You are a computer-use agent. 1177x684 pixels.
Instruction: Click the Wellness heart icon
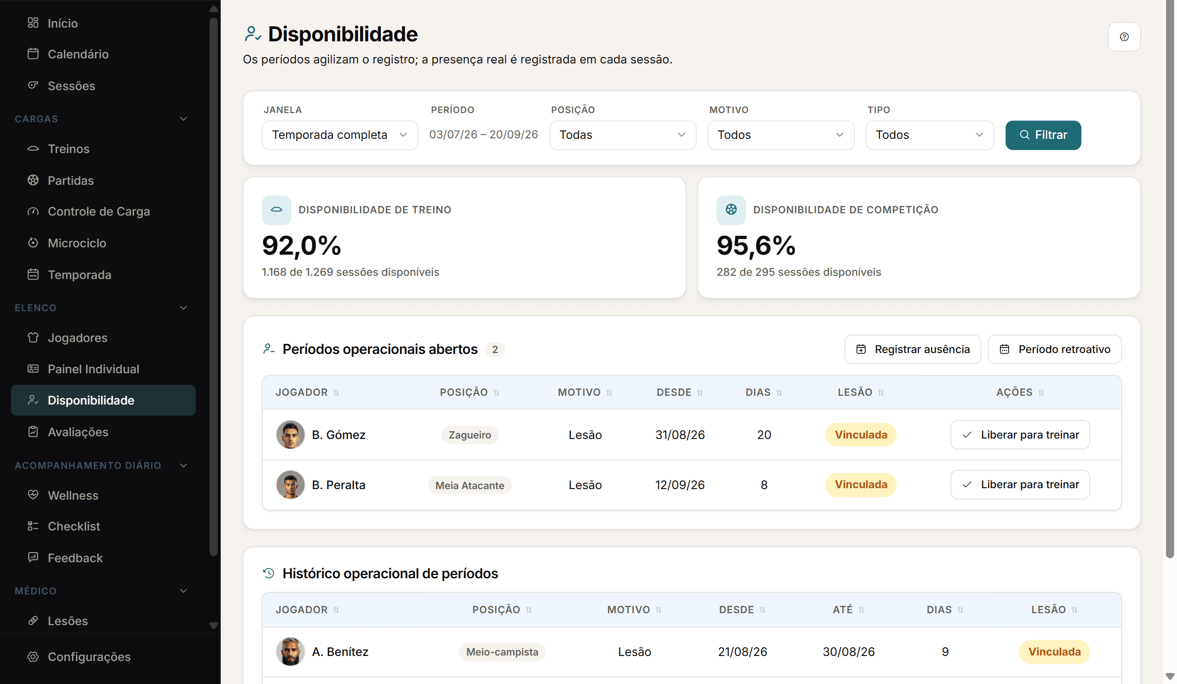[33, 495]
